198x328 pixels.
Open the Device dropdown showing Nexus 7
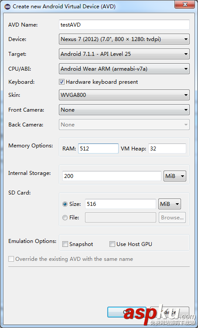click(x=124, y=39)
